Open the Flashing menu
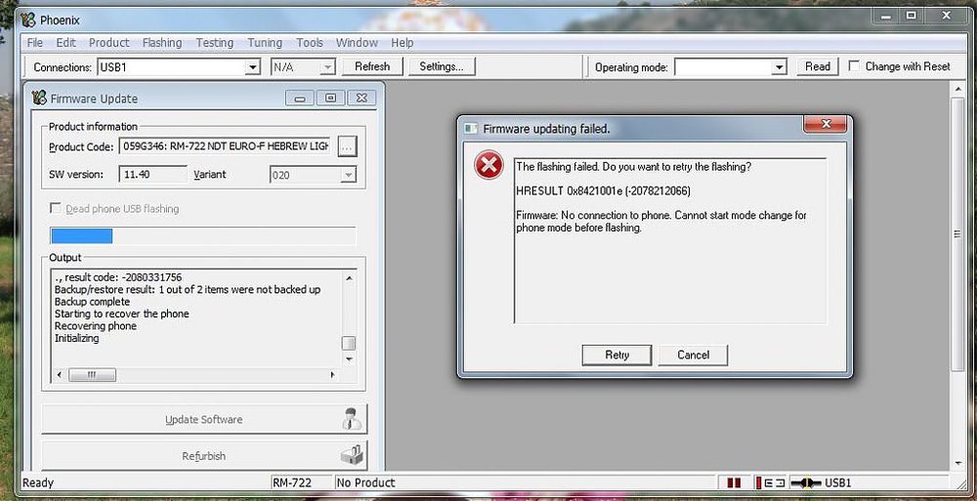This screenshot has height=501, width=977. coord(162,43)
